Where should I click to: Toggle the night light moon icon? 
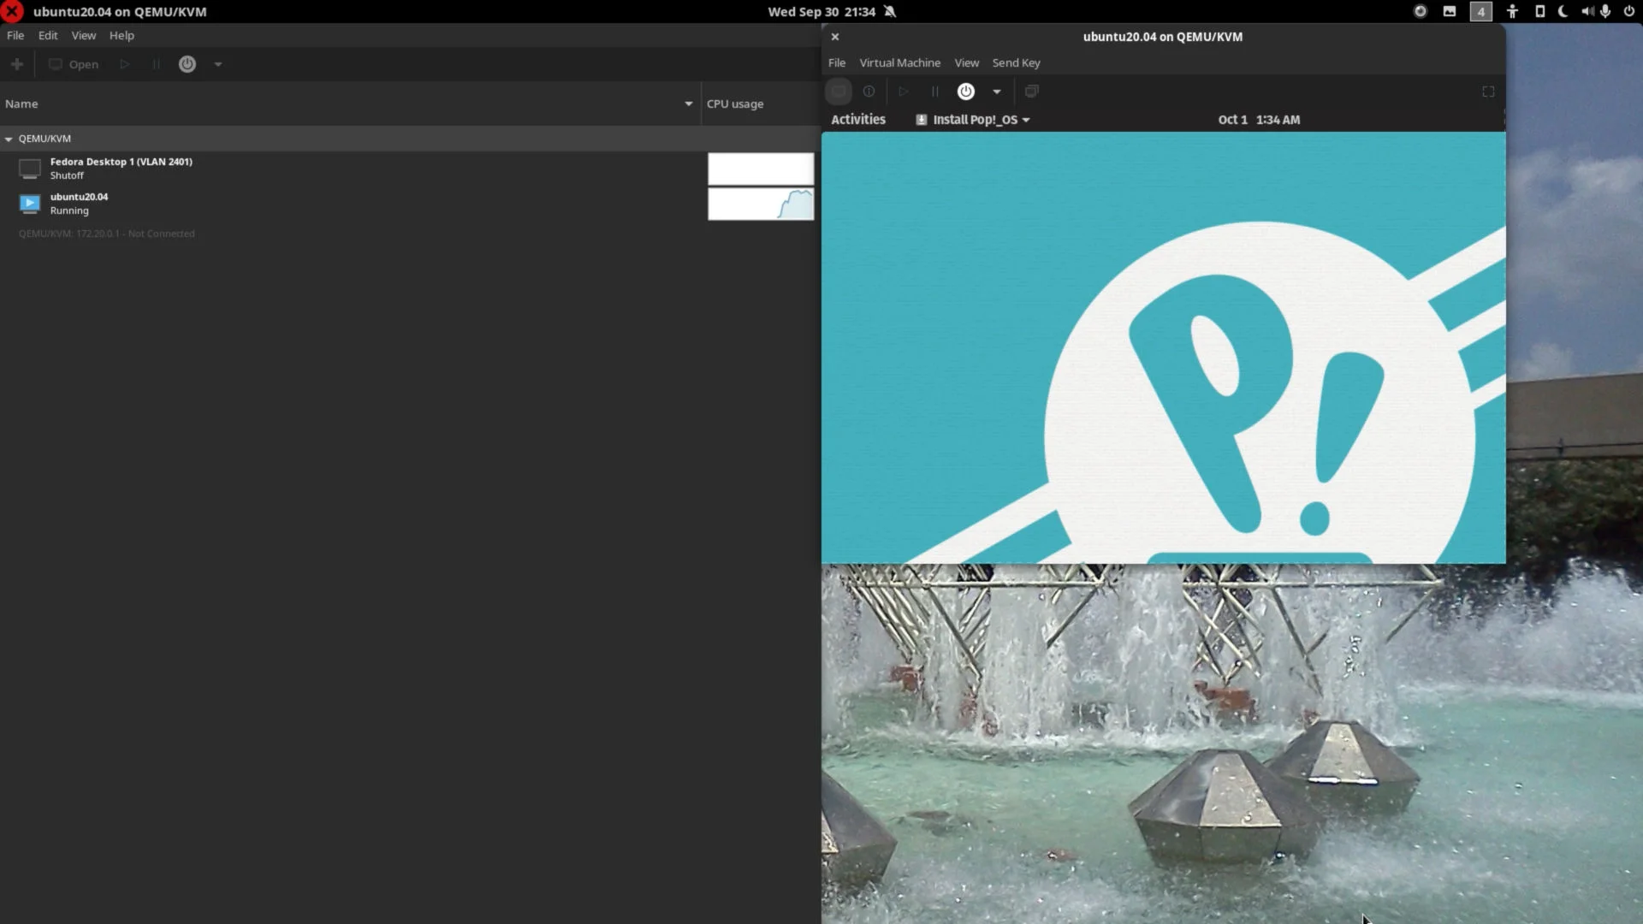(1563, 11)
